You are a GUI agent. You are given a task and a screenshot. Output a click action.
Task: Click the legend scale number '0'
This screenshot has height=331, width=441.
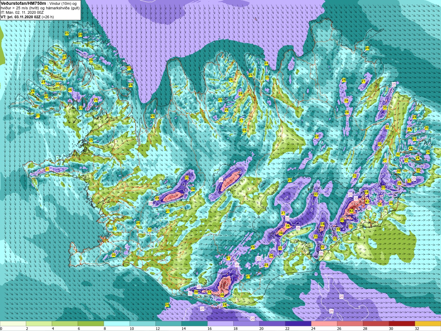1,329
